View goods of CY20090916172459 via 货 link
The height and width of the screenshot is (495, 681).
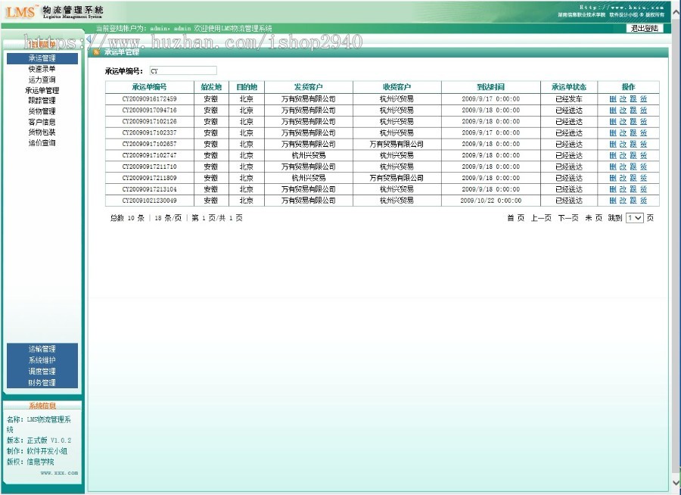click(643, 98)
